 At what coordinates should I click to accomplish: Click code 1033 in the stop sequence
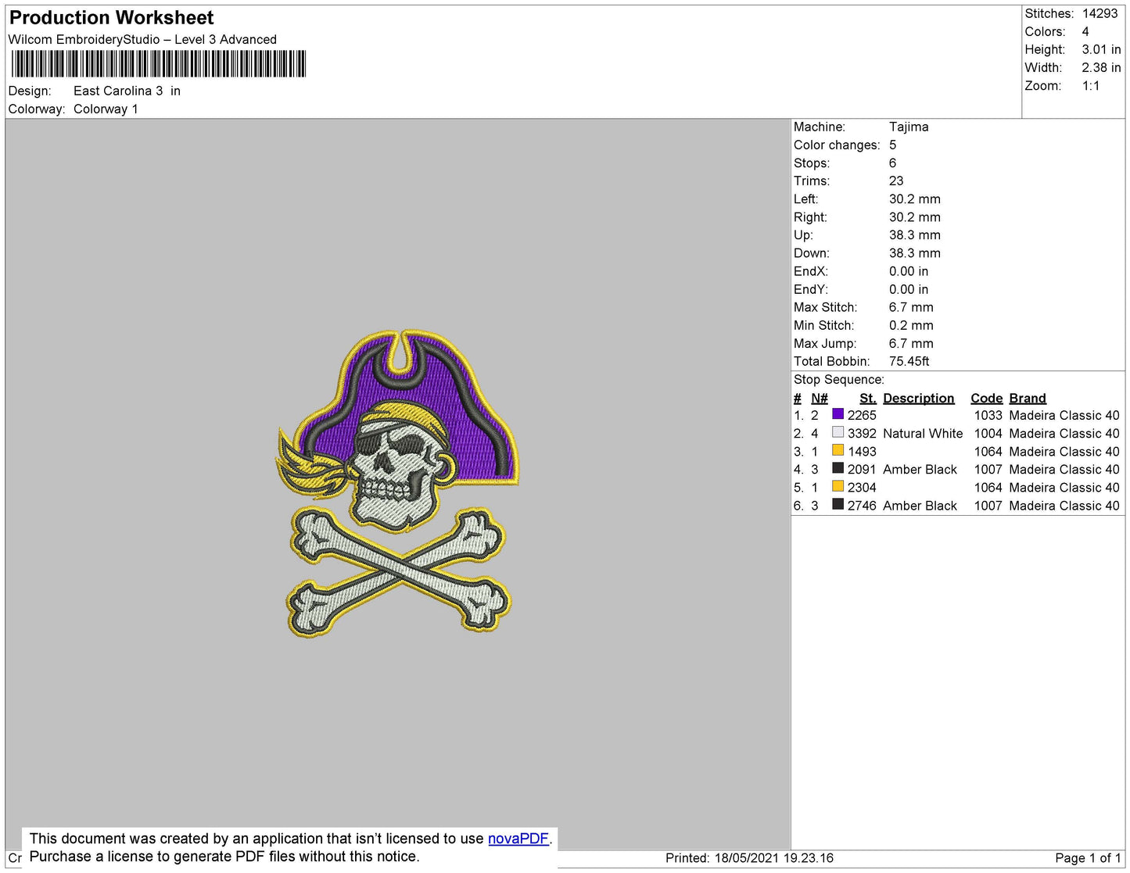pos(988,415)
